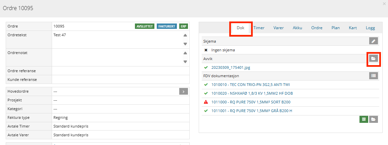This screenshot has width=388, height=145.
Task: Open the Avvik folder icon
Action: (x=373, y=58)
